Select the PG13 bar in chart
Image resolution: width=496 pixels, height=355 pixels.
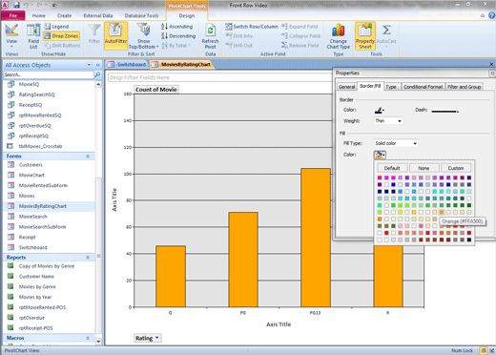tap(316, 238)
